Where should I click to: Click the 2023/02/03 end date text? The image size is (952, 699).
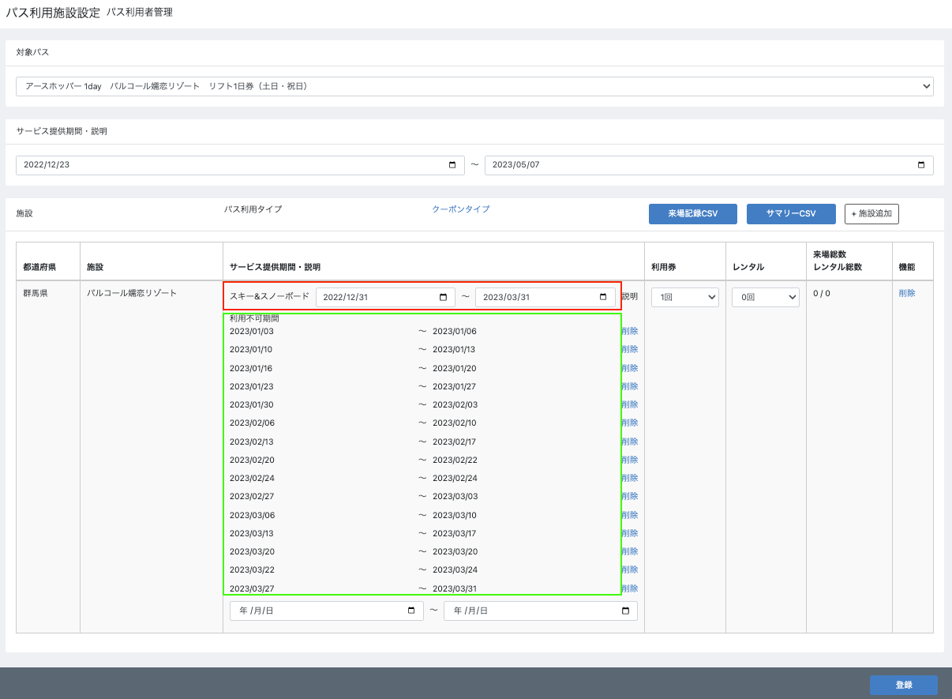[x=455, y=404]
